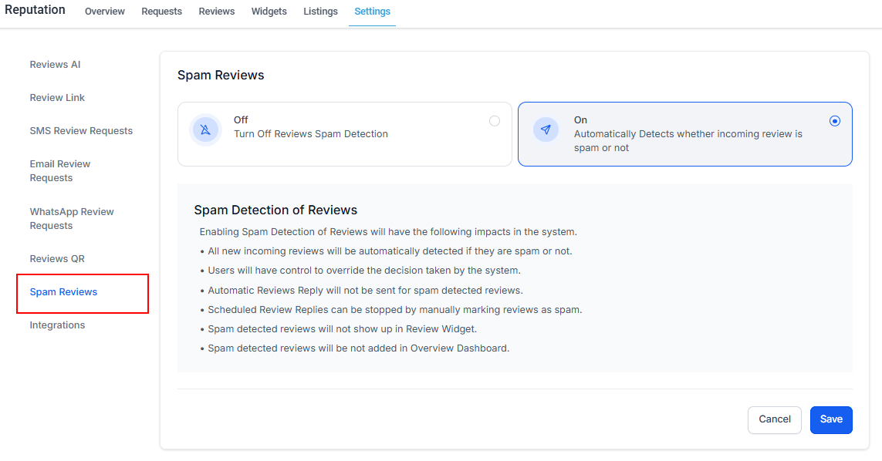The height and width of the screenshot is (461, 882).
Task: Open the Overview tab
Action: coord(105,12)
